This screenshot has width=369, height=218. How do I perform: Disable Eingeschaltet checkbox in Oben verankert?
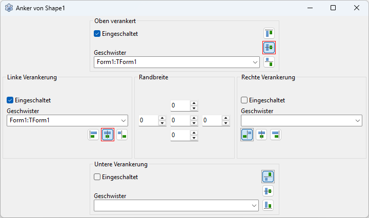click(x=97, y=34)
